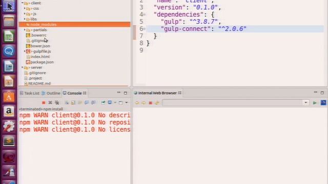The width and height of the screenshot is (328, 184).
Task: Expand the libs folder
Action: tap(25, 19)
